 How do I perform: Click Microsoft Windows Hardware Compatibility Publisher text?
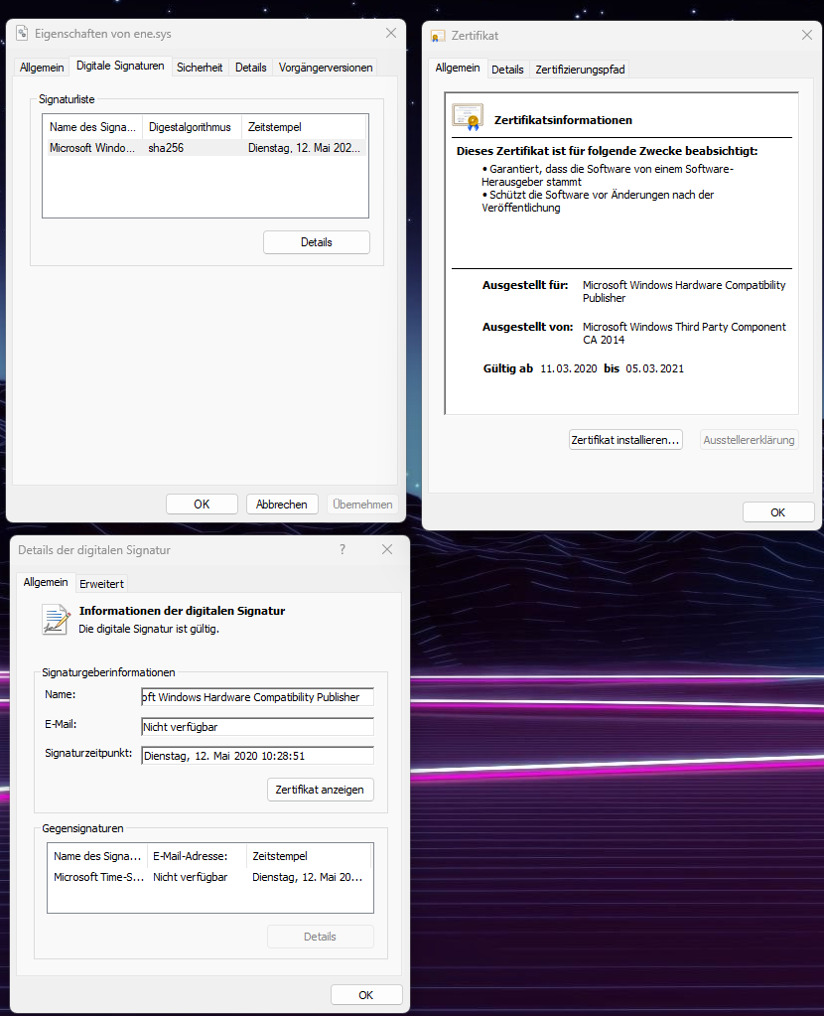tap(684, 292)
